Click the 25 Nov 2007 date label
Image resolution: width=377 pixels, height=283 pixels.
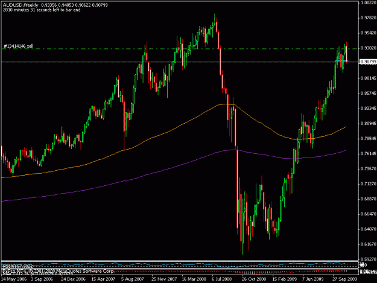click(x=164, y=279)
